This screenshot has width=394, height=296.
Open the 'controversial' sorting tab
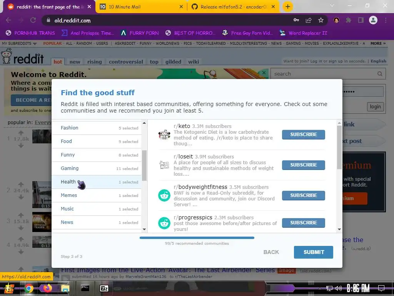click(126, 62)
